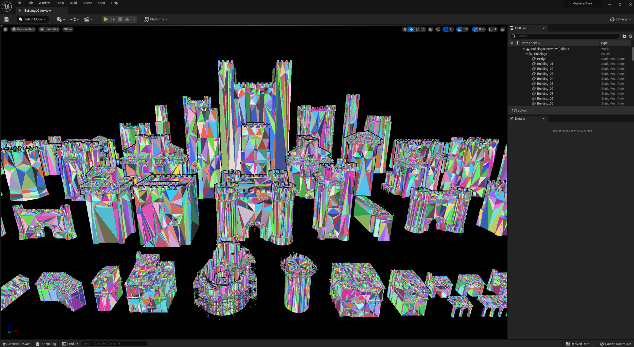Open the File menu
This screenshot has width=634, height=347.
[19, 3]
